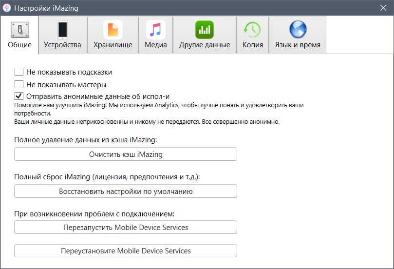Image resolution: width=394 pixels, height=269 pixels.
Task: Click the music note icon for Медиа
Action: tap(156, 30)
